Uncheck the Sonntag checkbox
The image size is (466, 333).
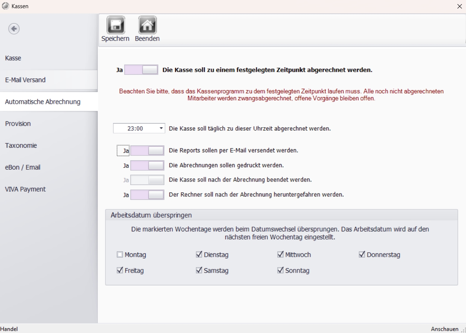coord(280,270)
